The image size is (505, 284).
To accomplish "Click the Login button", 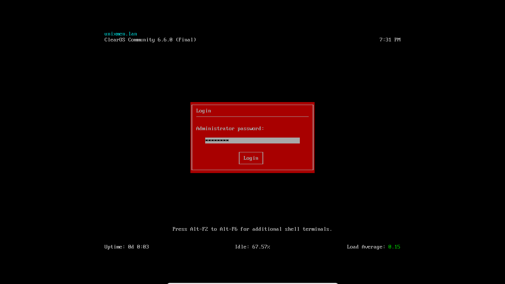I will tap(251, 158).
